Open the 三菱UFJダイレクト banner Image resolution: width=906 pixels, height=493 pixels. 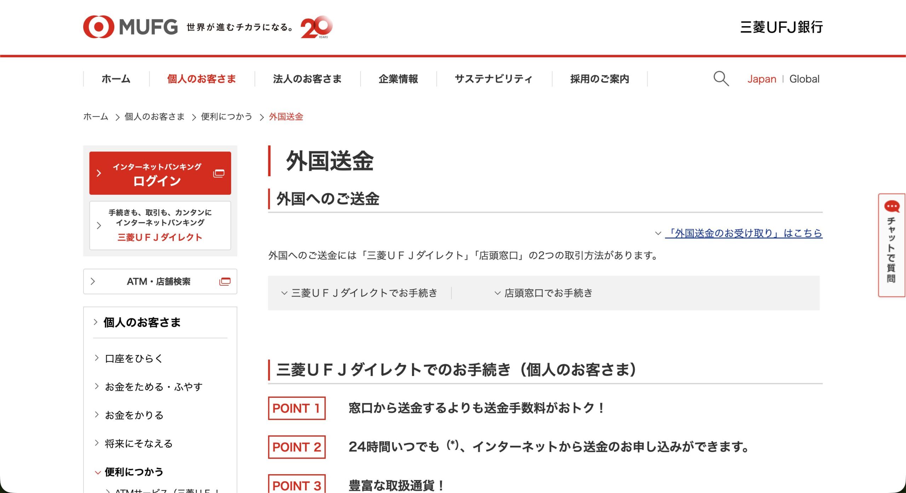(160, 225)
